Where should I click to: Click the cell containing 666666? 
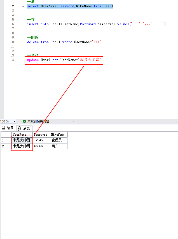point(41,146)
